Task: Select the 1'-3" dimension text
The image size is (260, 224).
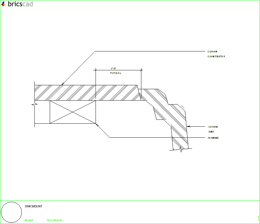Action: (x=113, y=68)
